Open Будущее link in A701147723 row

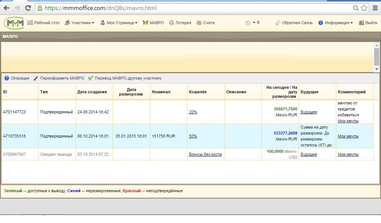click(308, 112)
